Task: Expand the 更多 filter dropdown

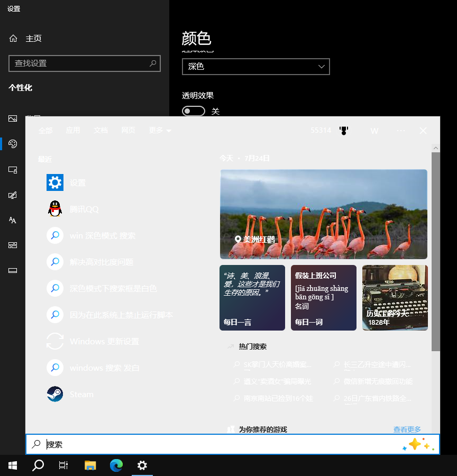Action: pyautogui.click(x=160, y=131)
